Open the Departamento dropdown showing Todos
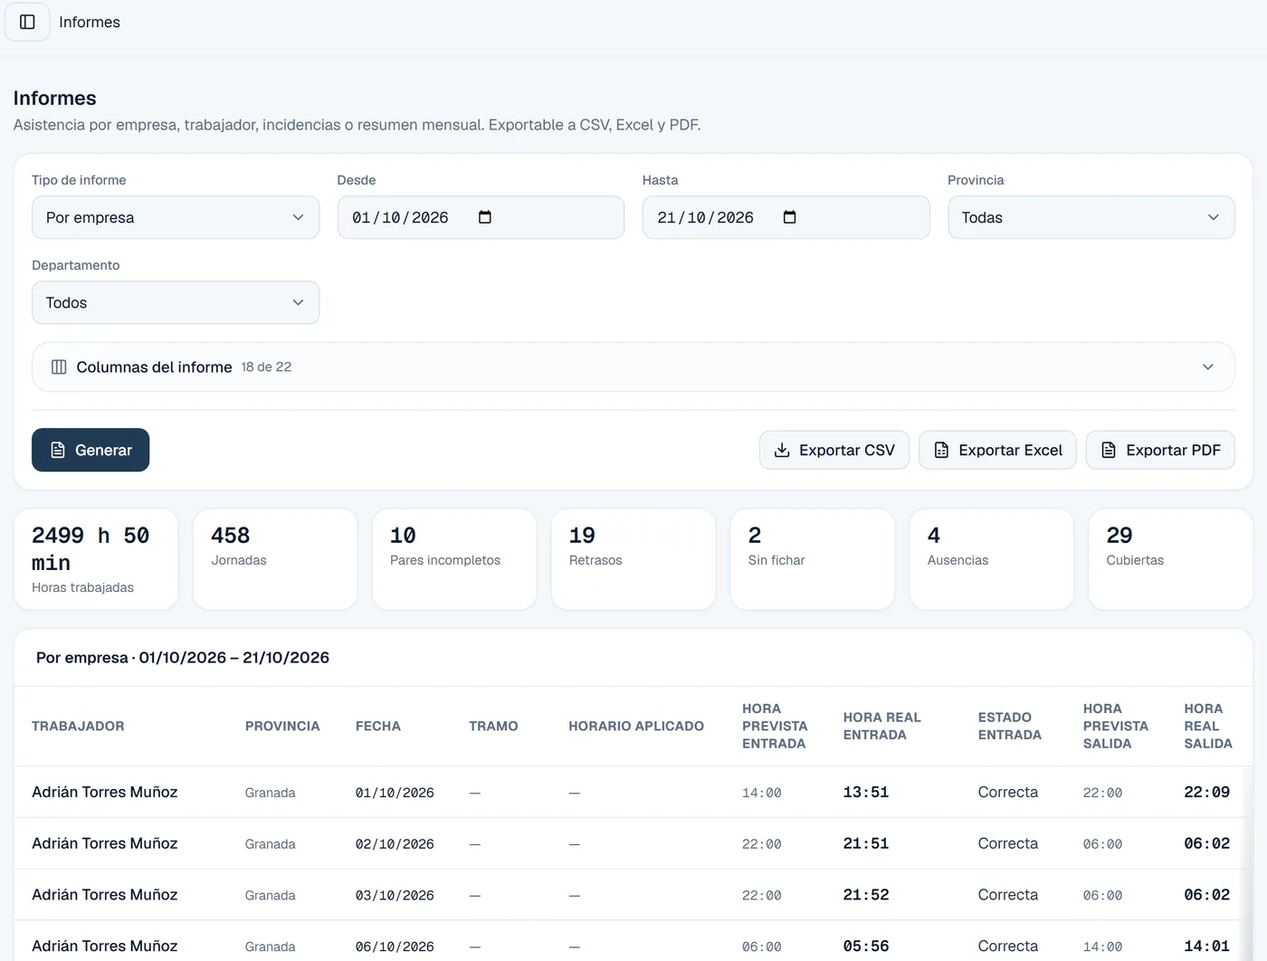The height and width of the screenshot is (961, 1267). tap(176, 302)
